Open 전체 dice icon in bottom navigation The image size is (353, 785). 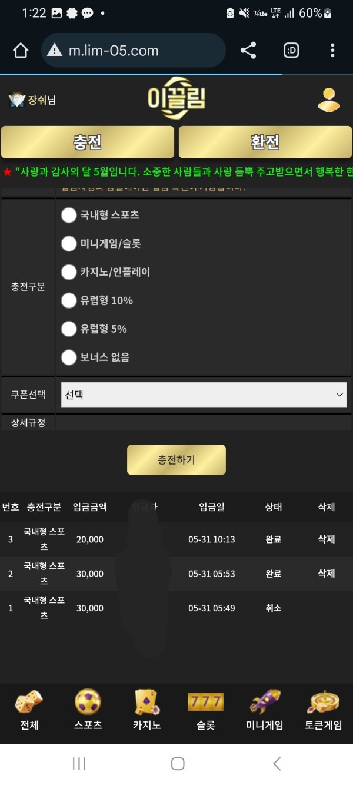point(28,710)
